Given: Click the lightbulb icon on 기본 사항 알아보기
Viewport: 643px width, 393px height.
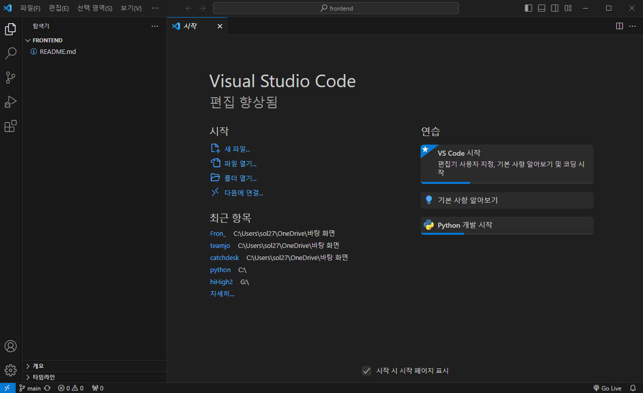Looking at the screenshot, I should 429,200.
